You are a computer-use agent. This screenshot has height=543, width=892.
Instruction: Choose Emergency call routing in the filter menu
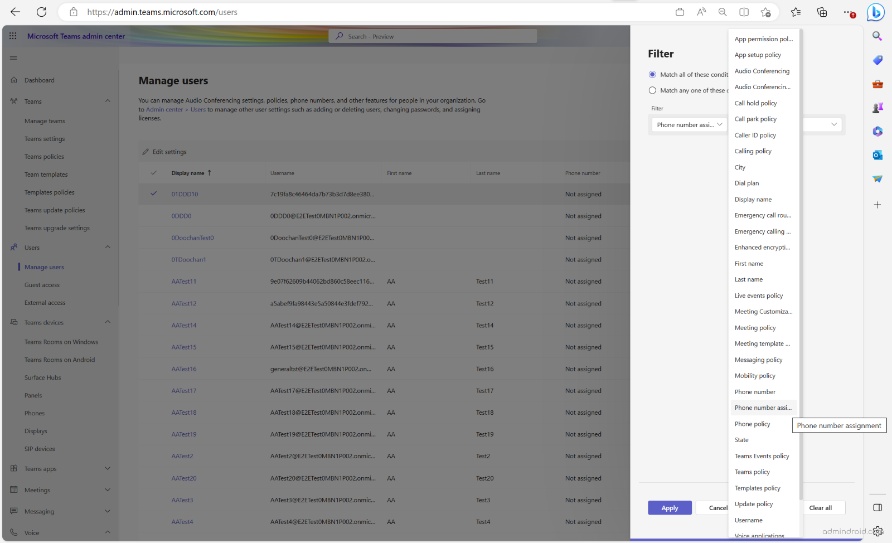click(x=763, y=215)
